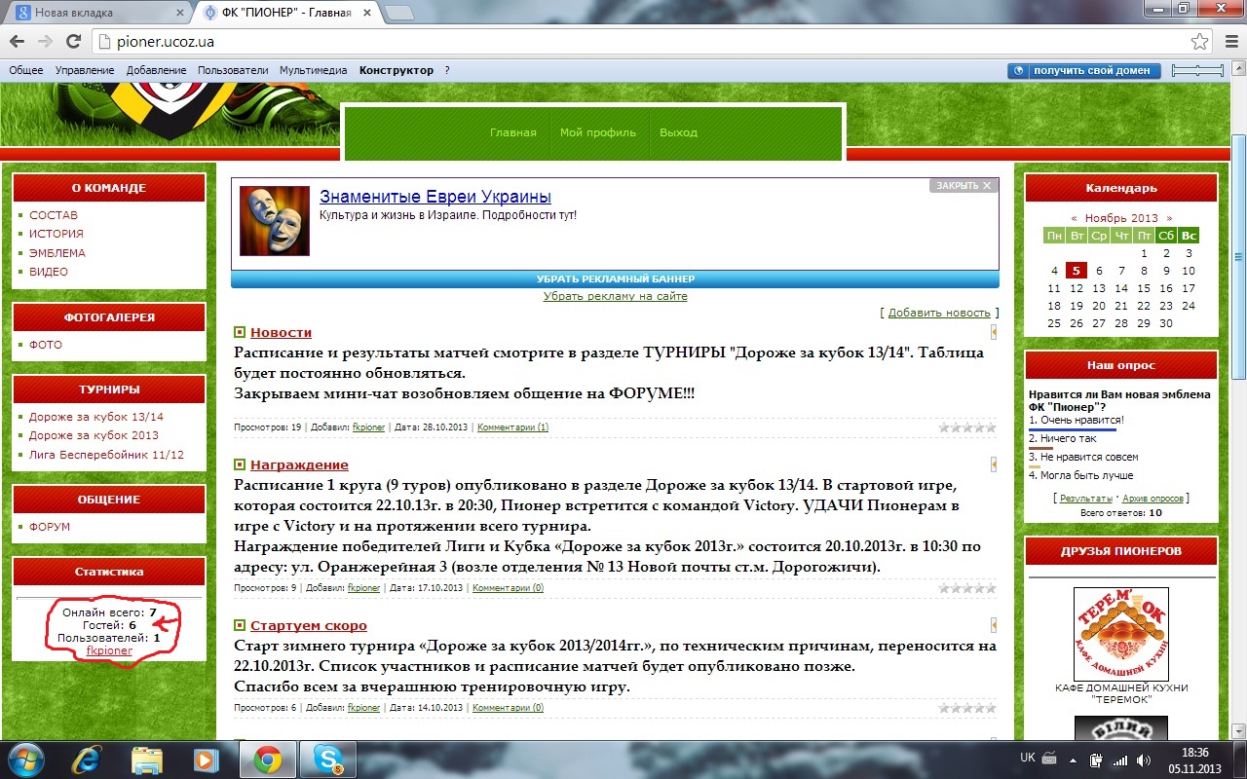This screenshot has height=779, width=1247.
Task: Open the Мультимедиа admin menu
Action: pos(313,70)
